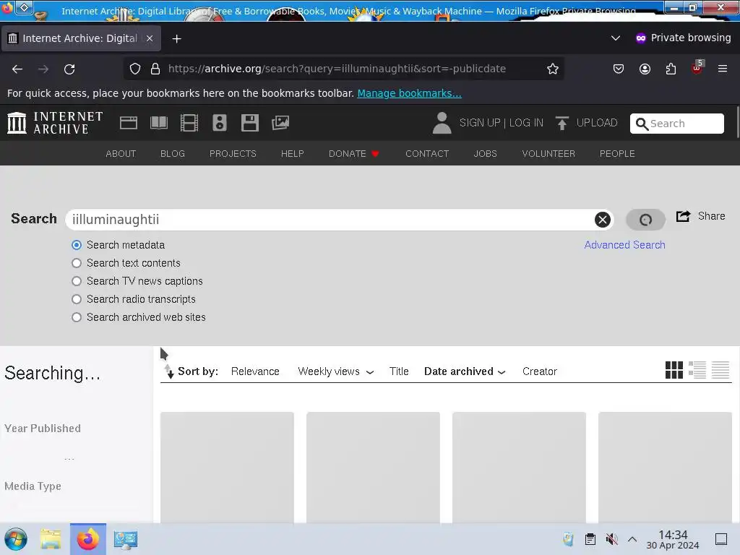
Task: Open the Extensions puzzle icon
Action: pyautogui.click(x=671, y=69)
